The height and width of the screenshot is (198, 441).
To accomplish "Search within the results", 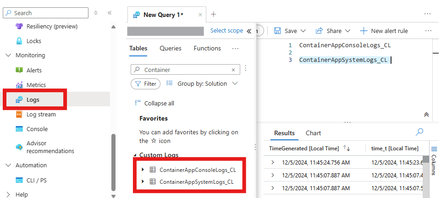I will click(x=419, y=132).
